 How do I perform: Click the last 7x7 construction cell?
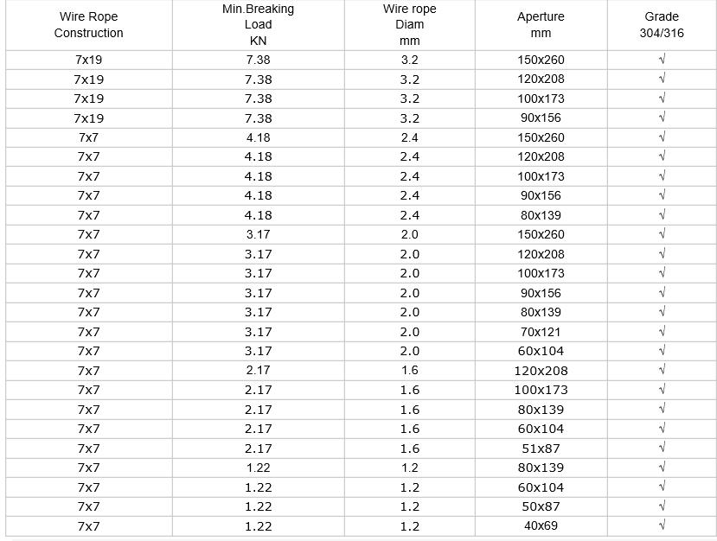pyautogui.click(x=89, y=526)
